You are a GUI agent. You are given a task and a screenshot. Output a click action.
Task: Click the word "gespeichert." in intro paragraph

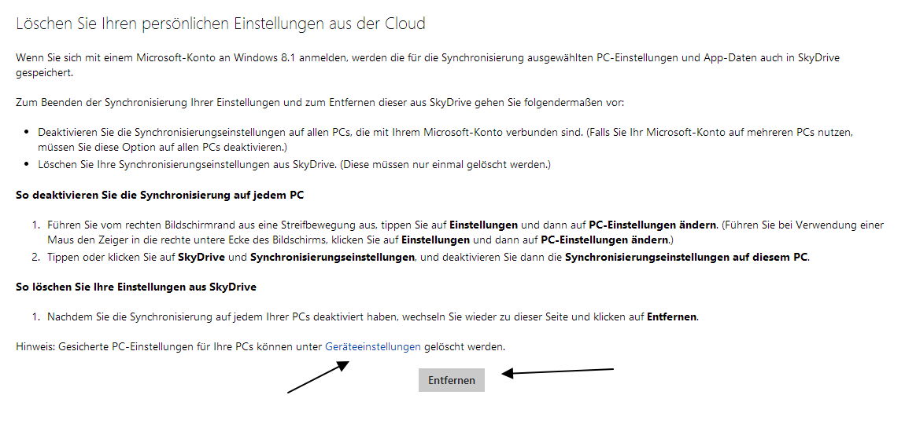[x=44, y=74]
